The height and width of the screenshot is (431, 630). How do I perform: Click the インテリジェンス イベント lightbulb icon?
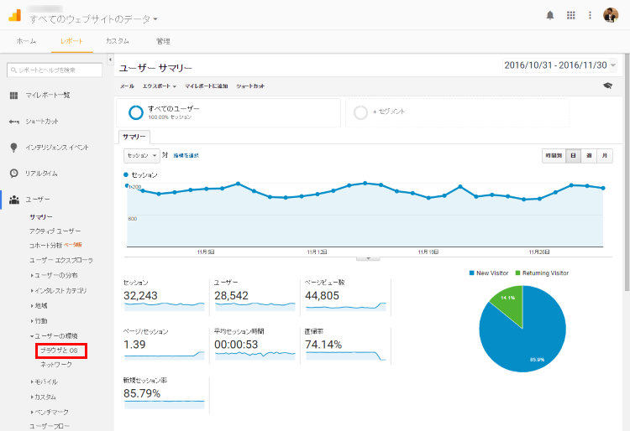coord(13,148)
